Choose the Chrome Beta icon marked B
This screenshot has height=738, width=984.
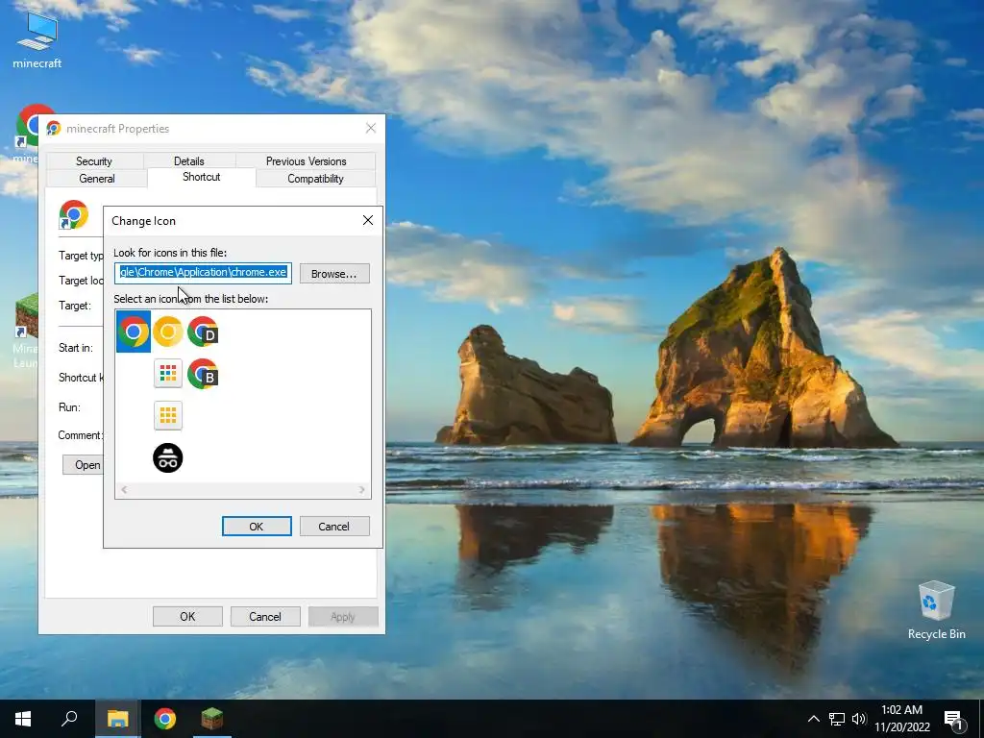[x=203, y=374]
